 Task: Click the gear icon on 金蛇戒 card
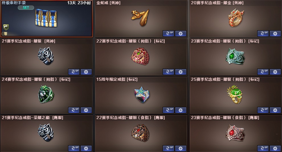pyautogui.click(x=181, y=33)
